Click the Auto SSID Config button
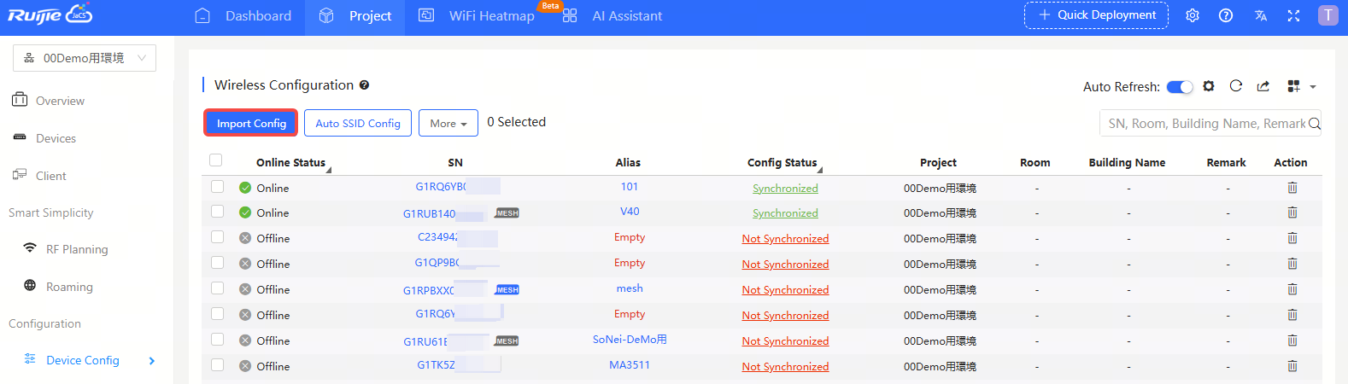This screenshot has width=1348, height=384. click(x=358, y=123)
